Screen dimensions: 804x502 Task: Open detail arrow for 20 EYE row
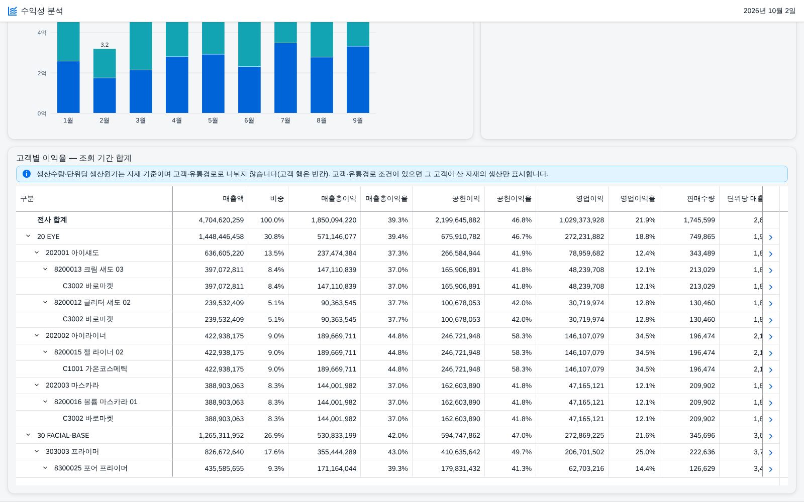[771, 237]
